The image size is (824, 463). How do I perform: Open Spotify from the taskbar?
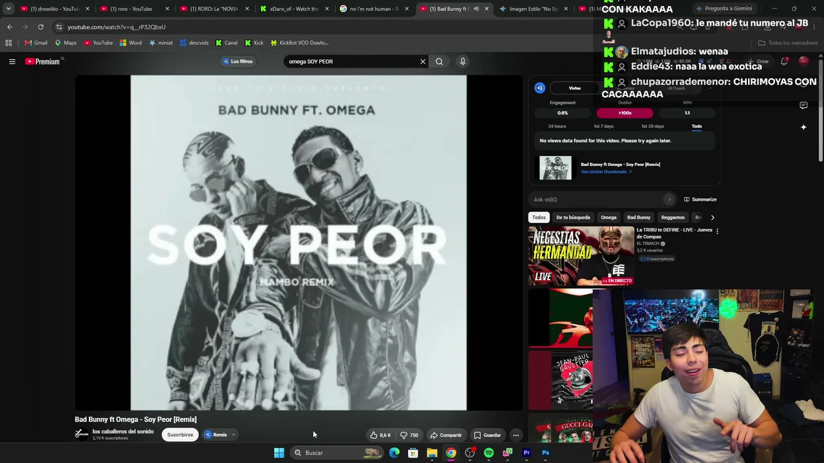click(x=489, y=453)
